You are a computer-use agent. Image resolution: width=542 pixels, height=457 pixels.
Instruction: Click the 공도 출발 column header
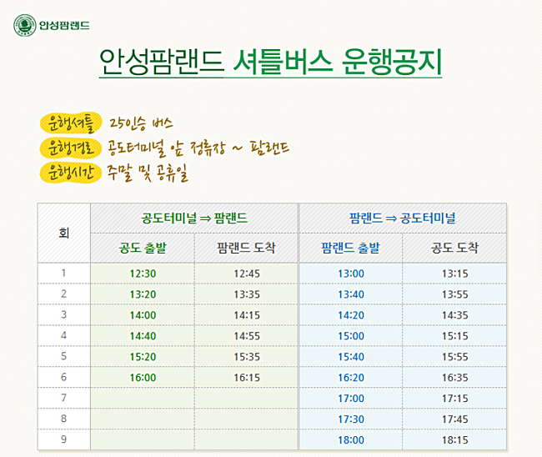[143, 248]
